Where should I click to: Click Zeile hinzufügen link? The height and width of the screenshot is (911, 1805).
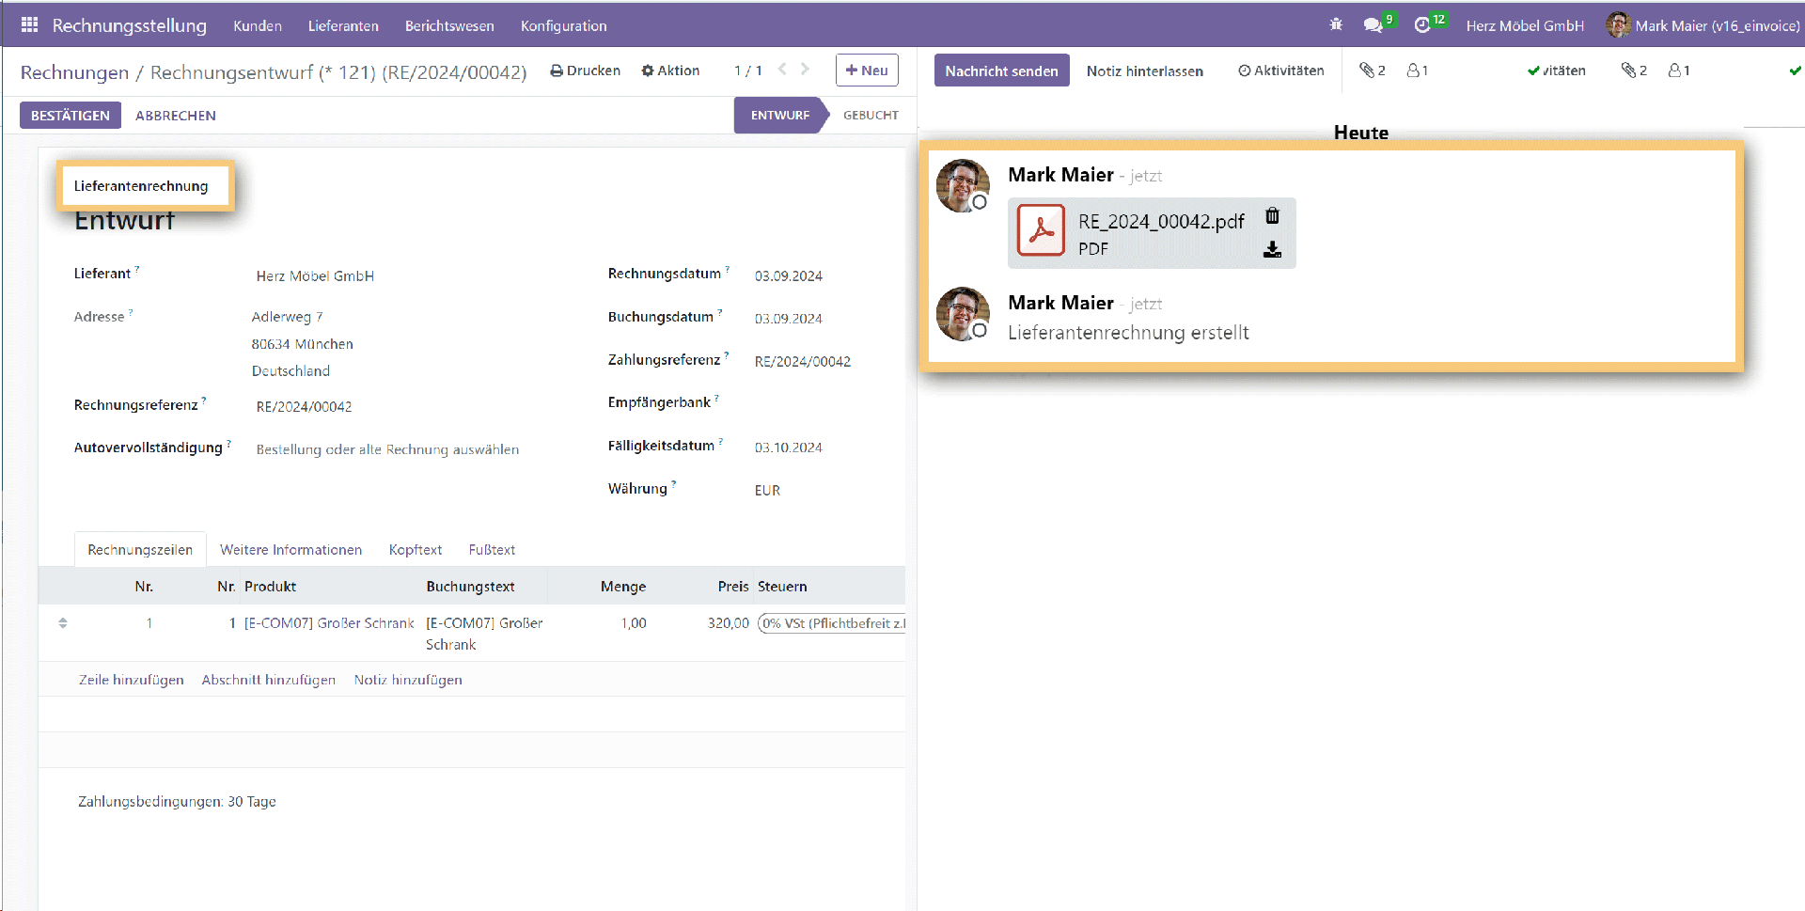(132, 680)
